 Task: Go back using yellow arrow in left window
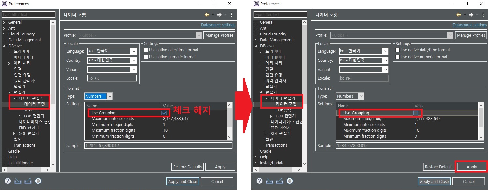pyautogui.click(x=207, y=15)
